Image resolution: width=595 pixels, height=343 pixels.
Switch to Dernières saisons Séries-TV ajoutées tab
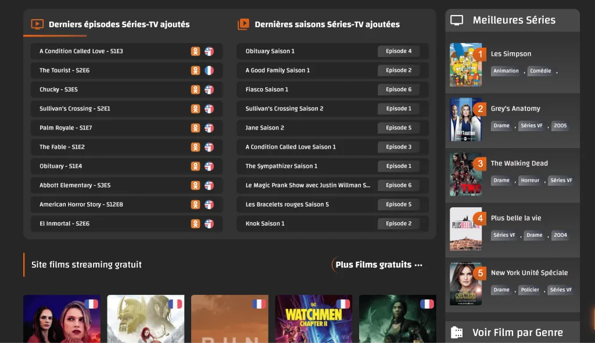pyautogui.click(x=327, y=24)
